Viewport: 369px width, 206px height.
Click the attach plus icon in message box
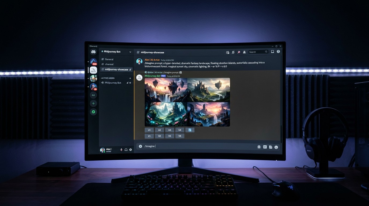[141, 146]
